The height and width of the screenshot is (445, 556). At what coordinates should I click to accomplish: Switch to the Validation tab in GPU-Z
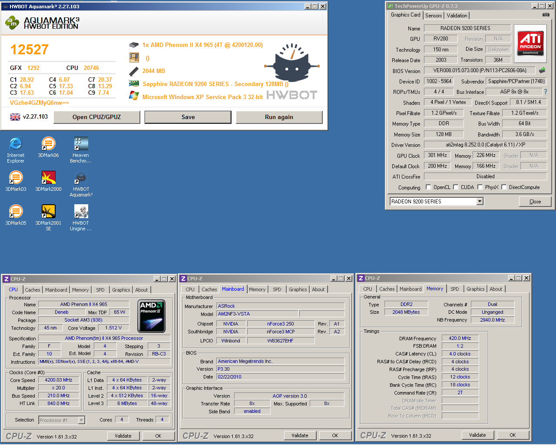click(457, 16)
